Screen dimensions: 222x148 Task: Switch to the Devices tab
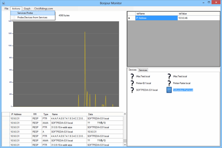pyautogui.click(x=132, y=70)
